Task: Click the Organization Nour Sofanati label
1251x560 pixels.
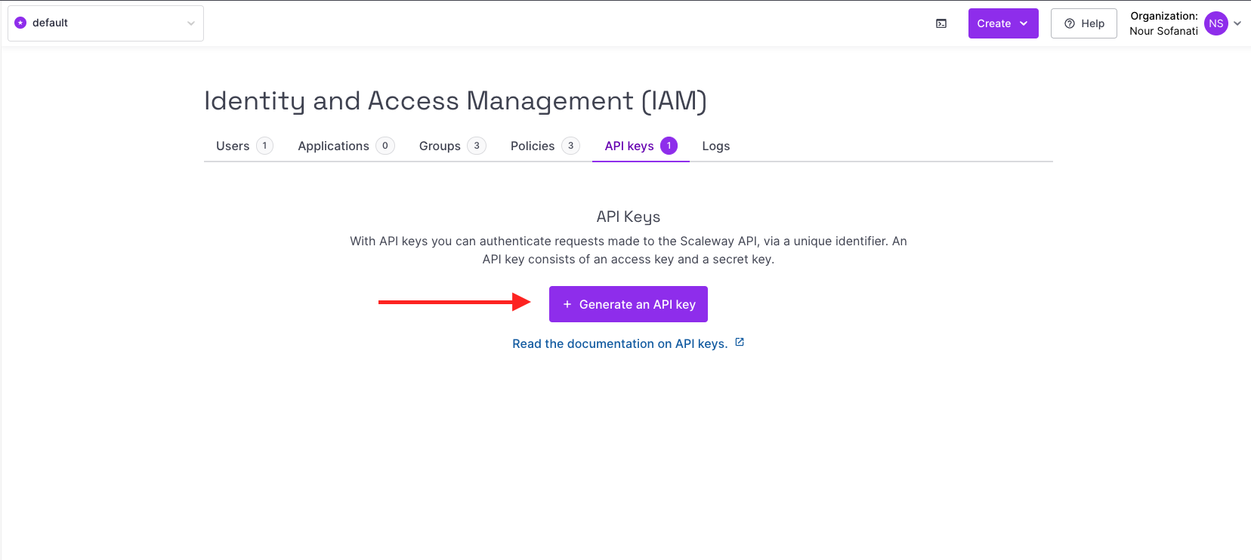Action: point(1163,23)
